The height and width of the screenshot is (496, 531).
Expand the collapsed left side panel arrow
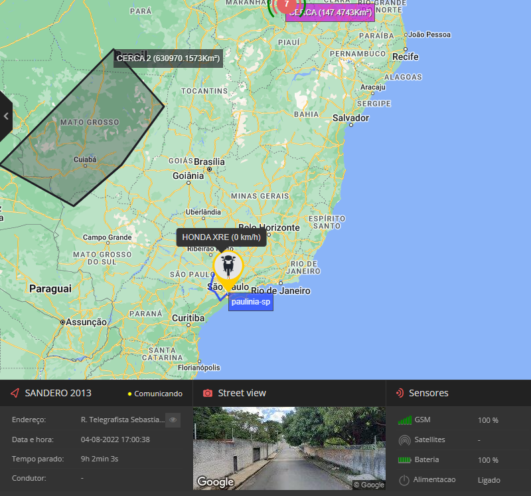(x=6, y=116)
